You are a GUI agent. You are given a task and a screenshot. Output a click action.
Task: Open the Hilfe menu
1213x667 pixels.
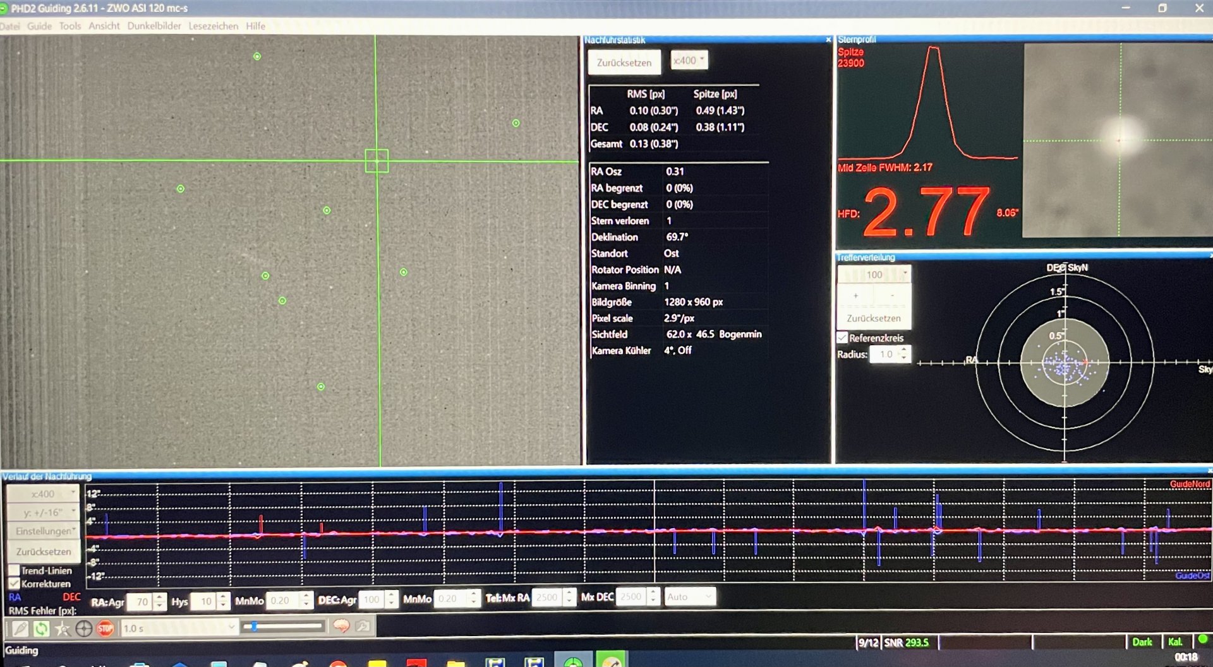click(x=256, y=26)
